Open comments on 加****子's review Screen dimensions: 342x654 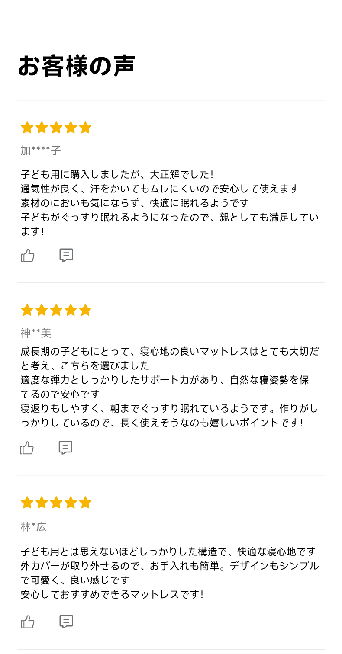(66, 255)
